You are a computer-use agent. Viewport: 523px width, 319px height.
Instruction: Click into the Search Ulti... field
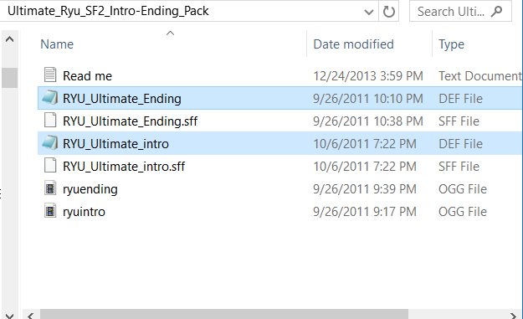point(450,12)
